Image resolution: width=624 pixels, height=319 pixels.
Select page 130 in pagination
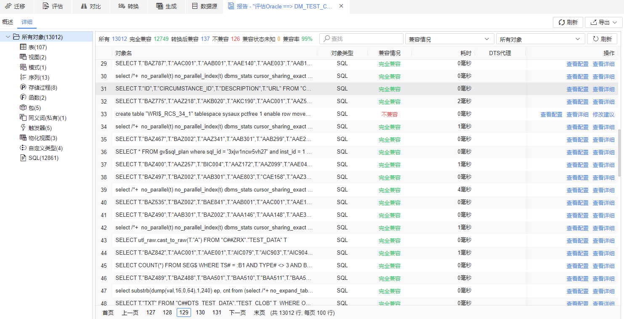click(200, 313)
